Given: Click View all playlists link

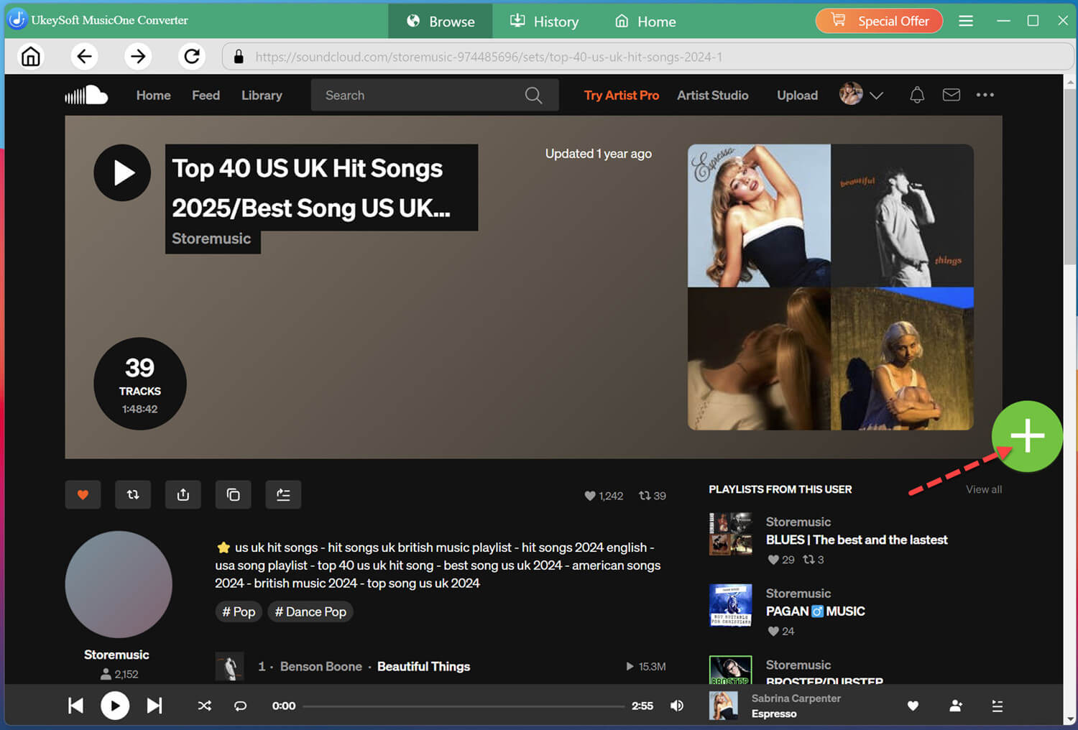Looking at the screenshot, I should pos(984,489).
